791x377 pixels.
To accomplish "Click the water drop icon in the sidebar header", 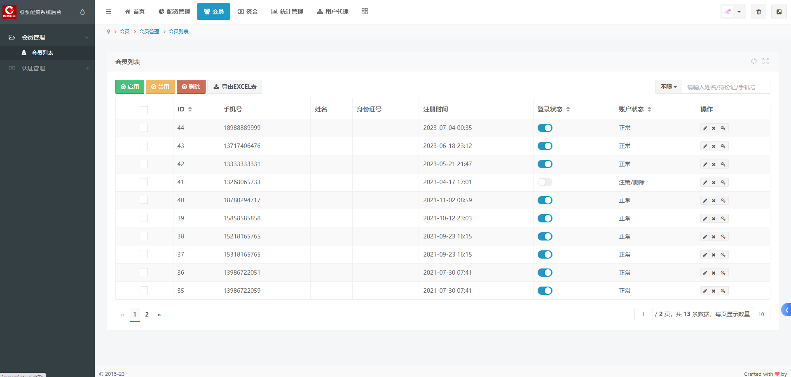I will pos(82,12).
